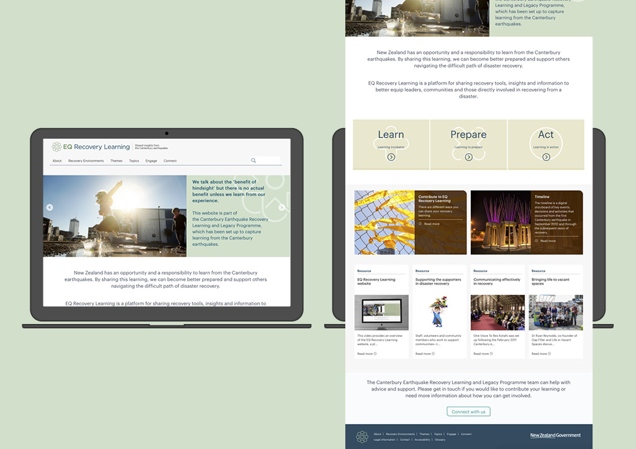Screen dimensions: 636x449
Task: Click the arrow icon under Learn tile
Action: coord(391,157)
